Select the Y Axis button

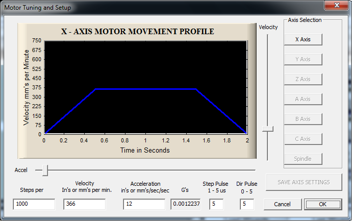coord(303,59)
